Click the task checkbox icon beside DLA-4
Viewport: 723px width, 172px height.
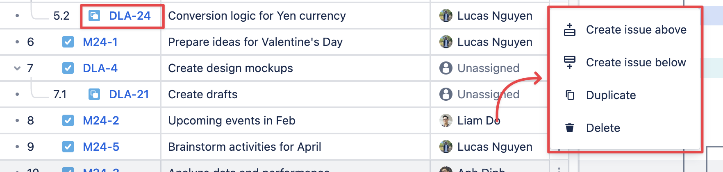click(x=68, y=68)
